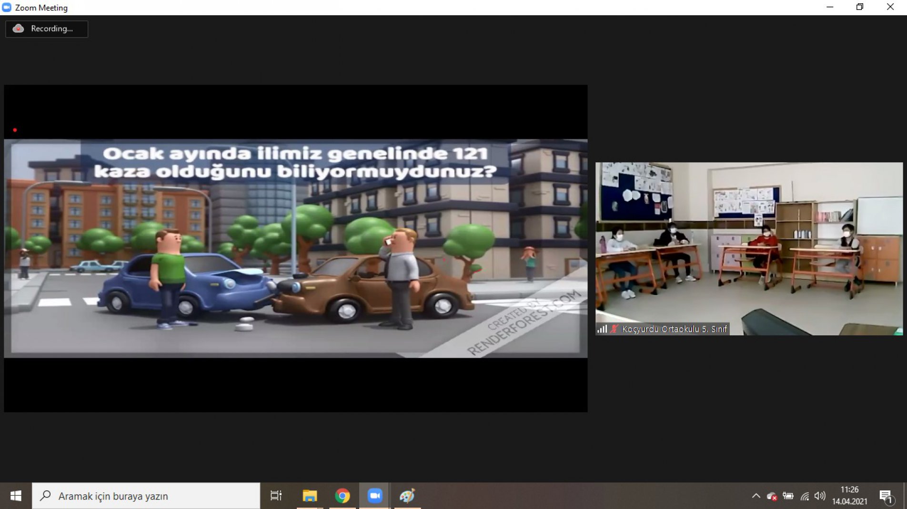Viewport: 907px width, 509px height.
Task: Click the Recording... status button
Action: 46,29
